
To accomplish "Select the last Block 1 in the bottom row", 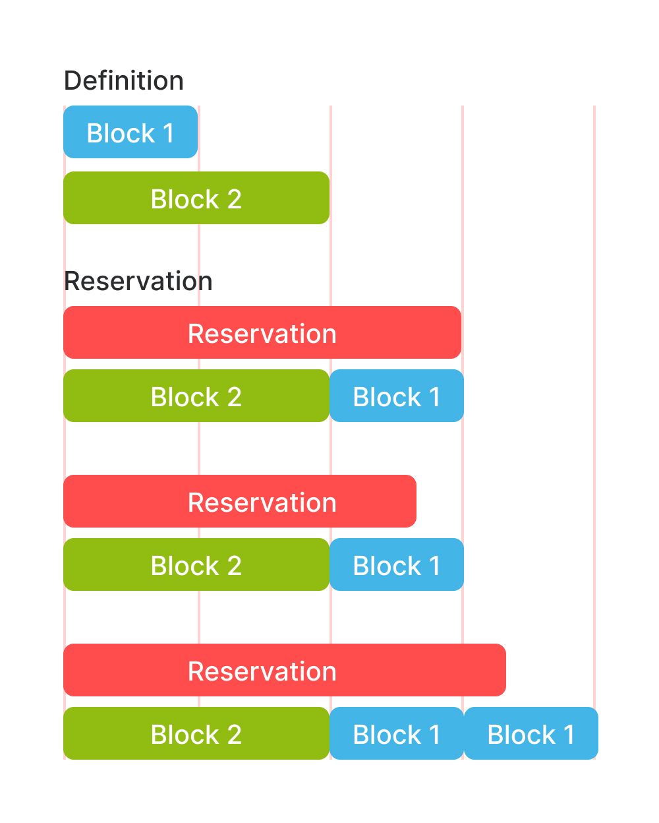I will 531,734.
